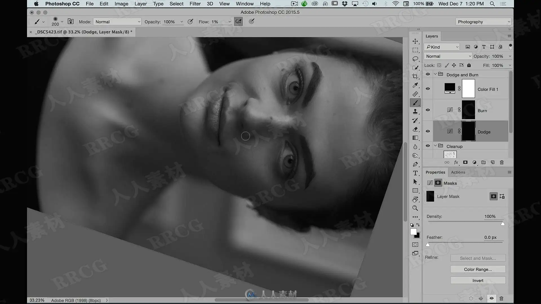
Task: Select the Lasso tool
Action: point(415,59)
